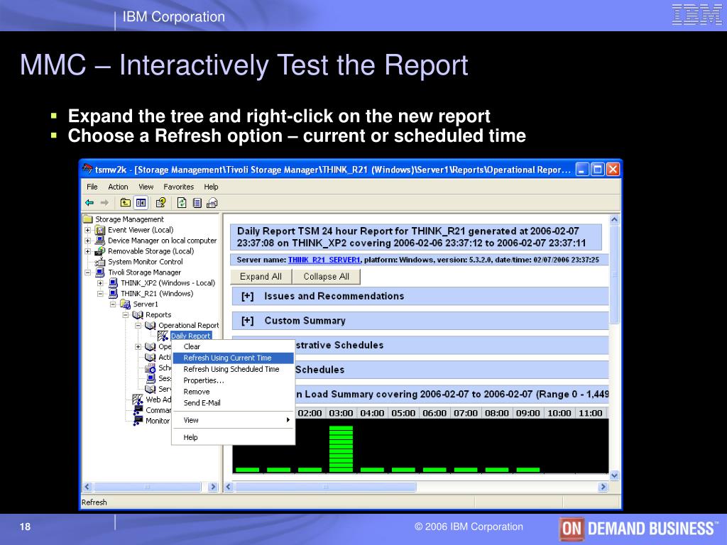Open Properties... from the context menu
Screen dimensions: 727x545
233,380
